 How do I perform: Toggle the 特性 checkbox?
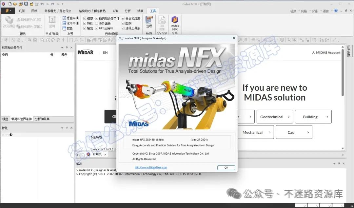85,23
